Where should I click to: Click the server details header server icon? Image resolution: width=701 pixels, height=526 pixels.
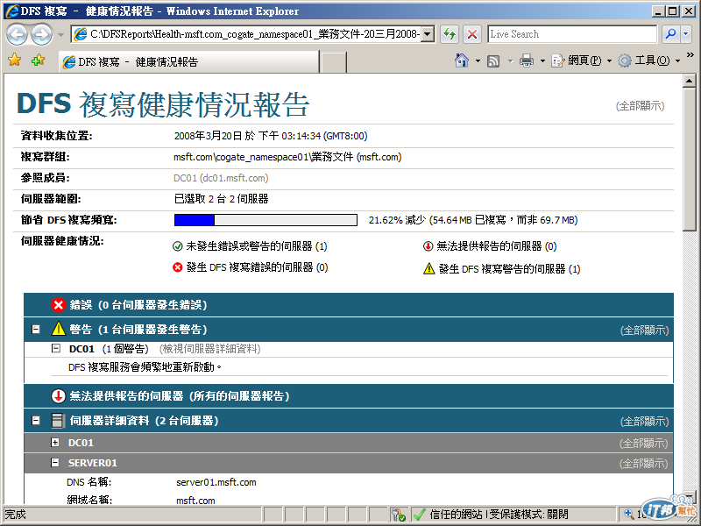click(58, 421)
